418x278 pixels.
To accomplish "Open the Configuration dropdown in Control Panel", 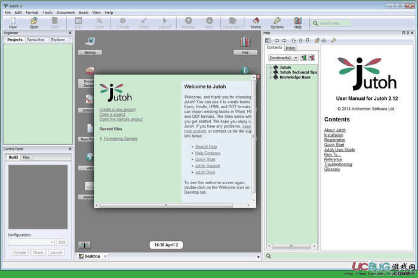I will 31,242.
